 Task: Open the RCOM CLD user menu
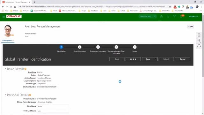194,17
